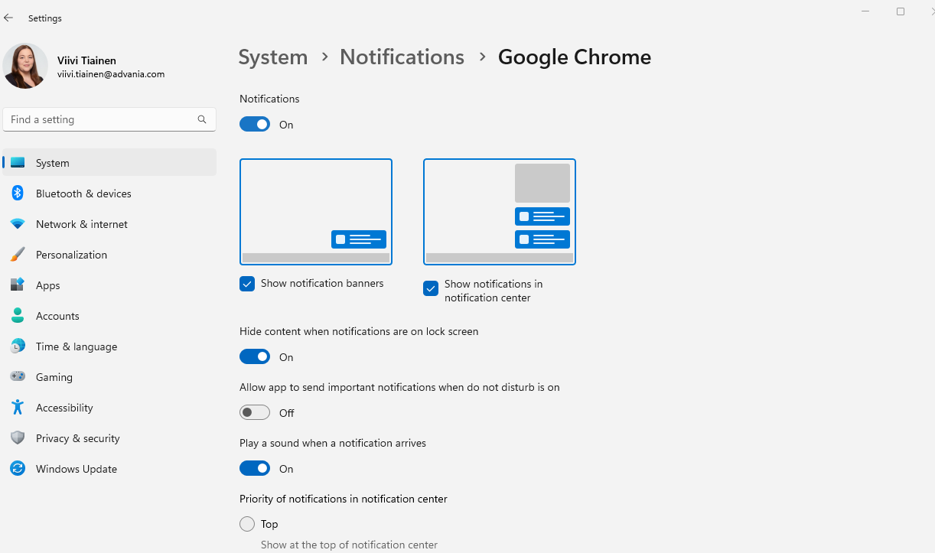Navigate to Apps settings
Screen dimensions: 935x553
click(x=109, y=285)
